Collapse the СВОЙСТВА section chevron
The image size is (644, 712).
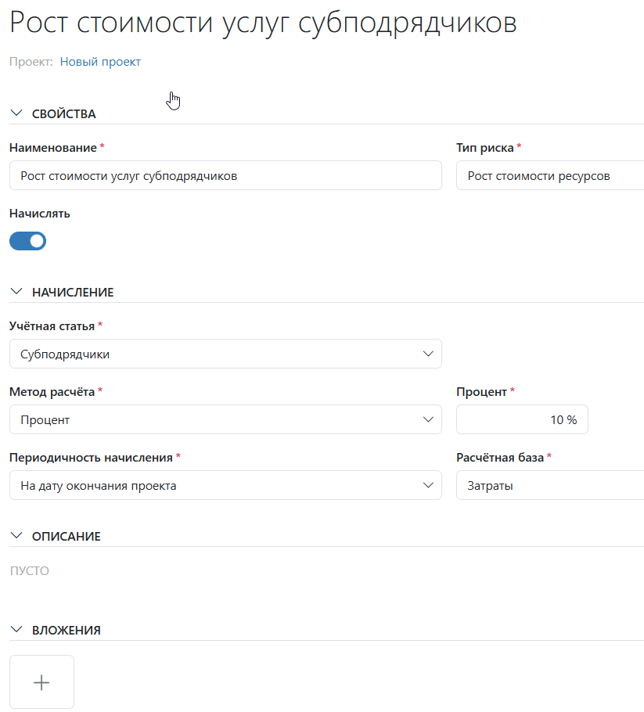coord(17,113)
